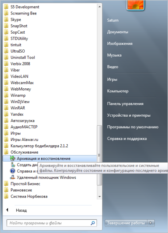Click the Создать диск item icon
168x233 pixels.
pos(13,165)
